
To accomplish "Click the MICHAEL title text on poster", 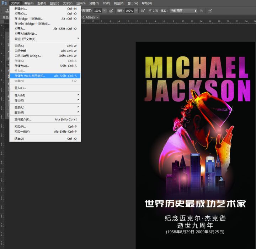I will [197, 67].
